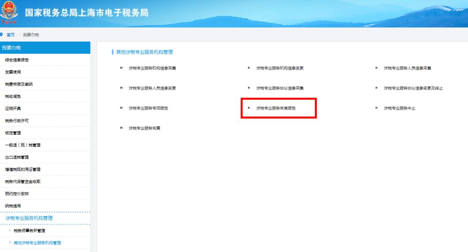This screenshot has height=252, width=468.
Task: Select 其他涉税专业服务机构管理 submenu item
Action: 37,243
